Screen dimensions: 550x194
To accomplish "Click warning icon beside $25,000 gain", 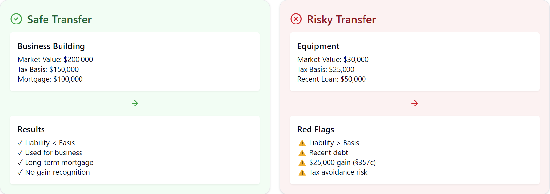I will 302,163.
